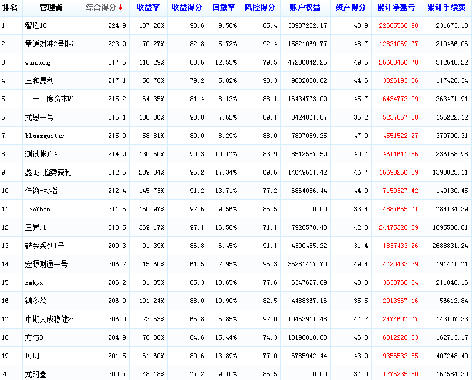Sort by the 风控得分 header
Image resolution: width=472 pixels, height=380 pixels.
click(260, 8)
